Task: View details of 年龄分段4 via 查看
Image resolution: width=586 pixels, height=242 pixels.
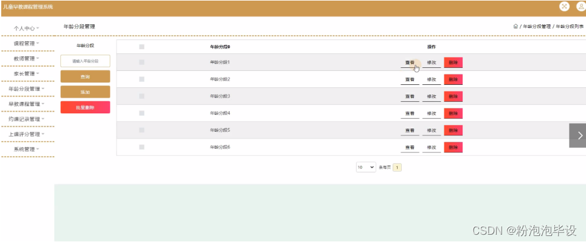Action: point(410,113)
